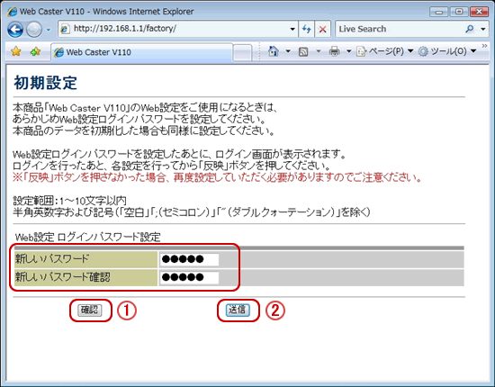
Task: Open the Favorites Center star icon
Action: 16,51
